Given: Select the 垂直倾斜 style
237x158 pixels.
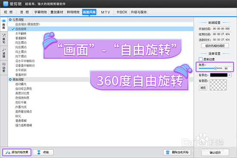Looking at the screenshot, I should 21,75.
